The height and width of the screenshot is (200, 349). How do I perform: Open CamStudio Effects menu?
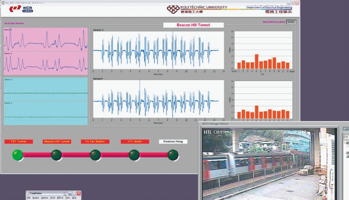coord(60,197)
